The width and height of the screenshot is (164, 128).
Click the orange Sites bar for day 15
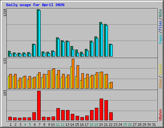tap(78, 77)
